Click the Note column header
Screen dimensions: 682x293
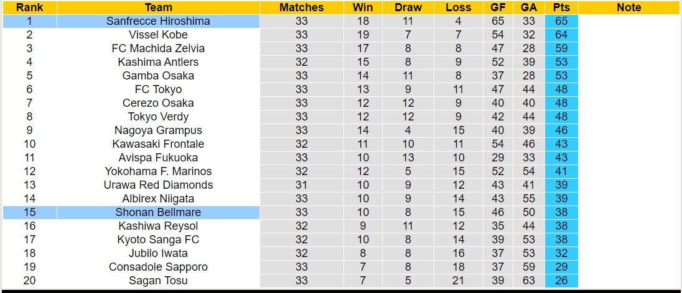click(x=628, y=7)
